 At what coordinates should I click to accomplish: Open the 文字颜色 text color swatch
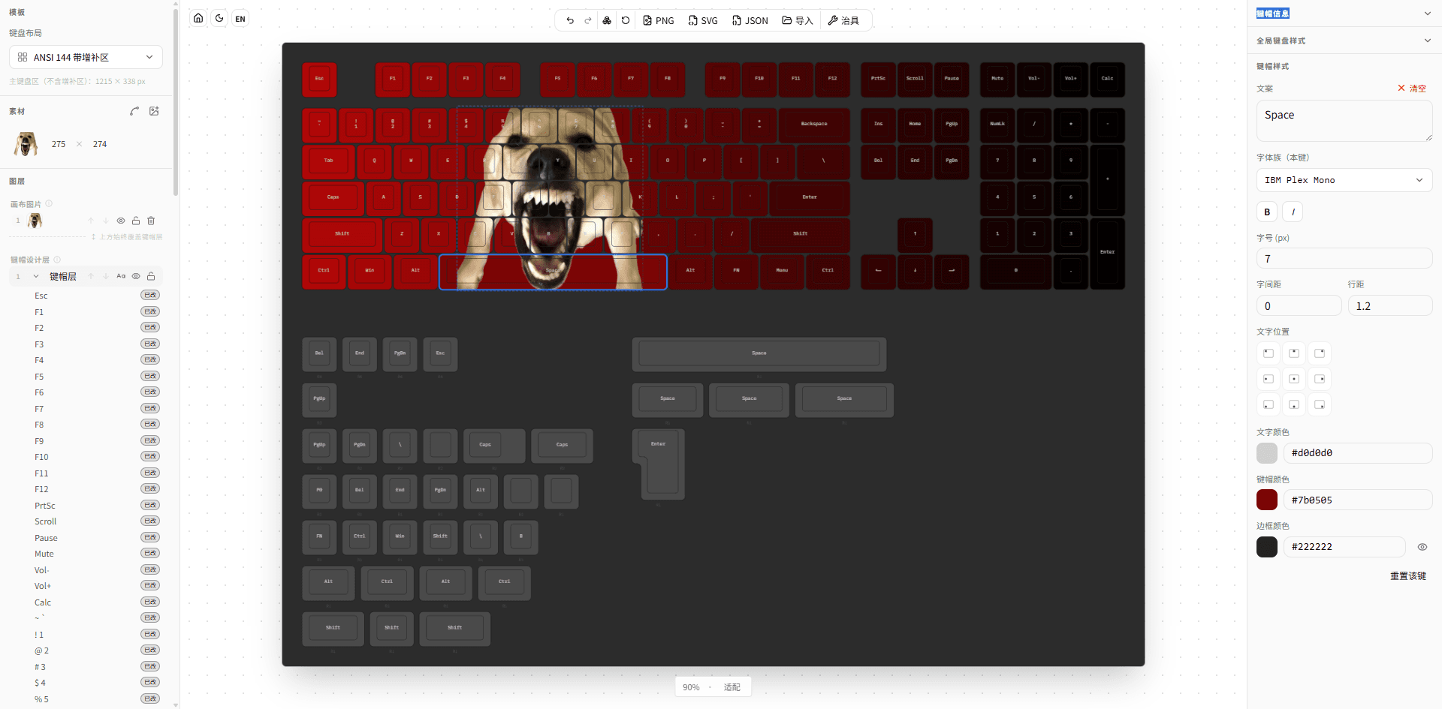pos(1267,453)
